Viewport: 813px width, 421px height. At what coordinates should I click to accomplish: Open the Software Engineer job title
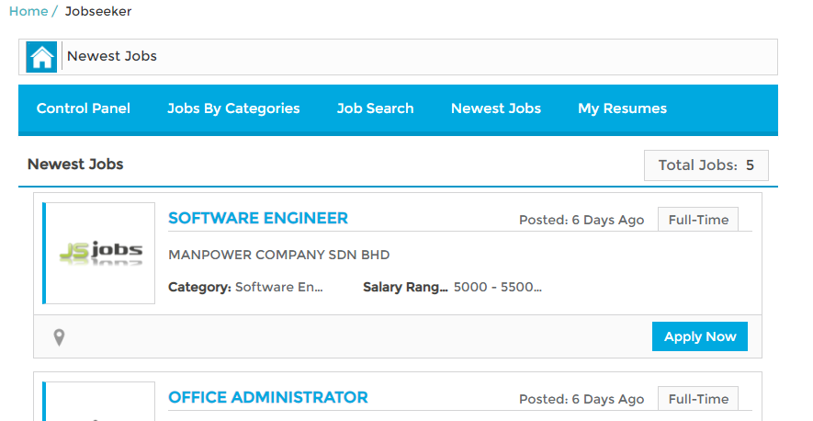(258, 218)
